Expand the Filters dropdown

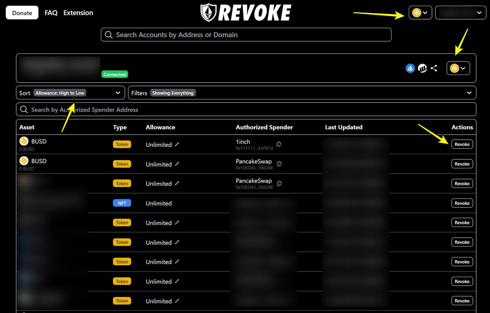click(302, 93)
